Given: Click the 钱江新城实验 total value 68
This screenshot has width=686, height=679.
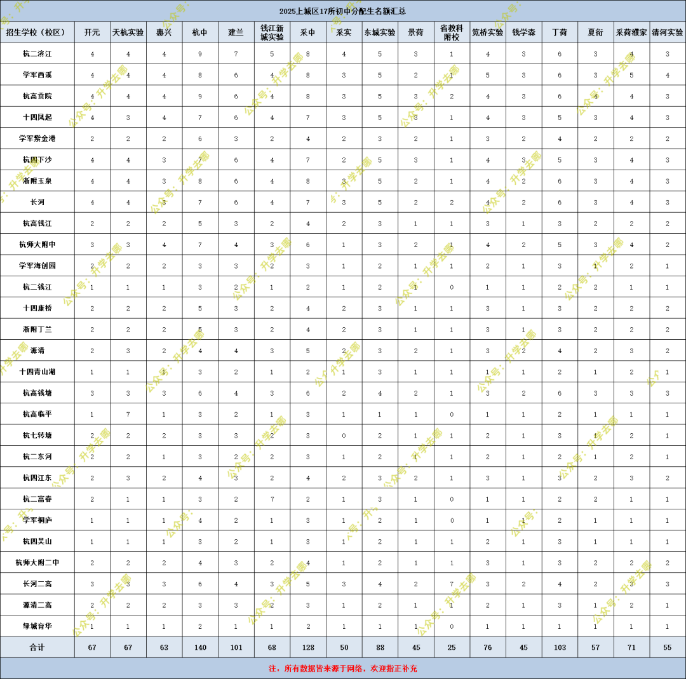Looking at the screenshot, I should [x=272, y=647].
